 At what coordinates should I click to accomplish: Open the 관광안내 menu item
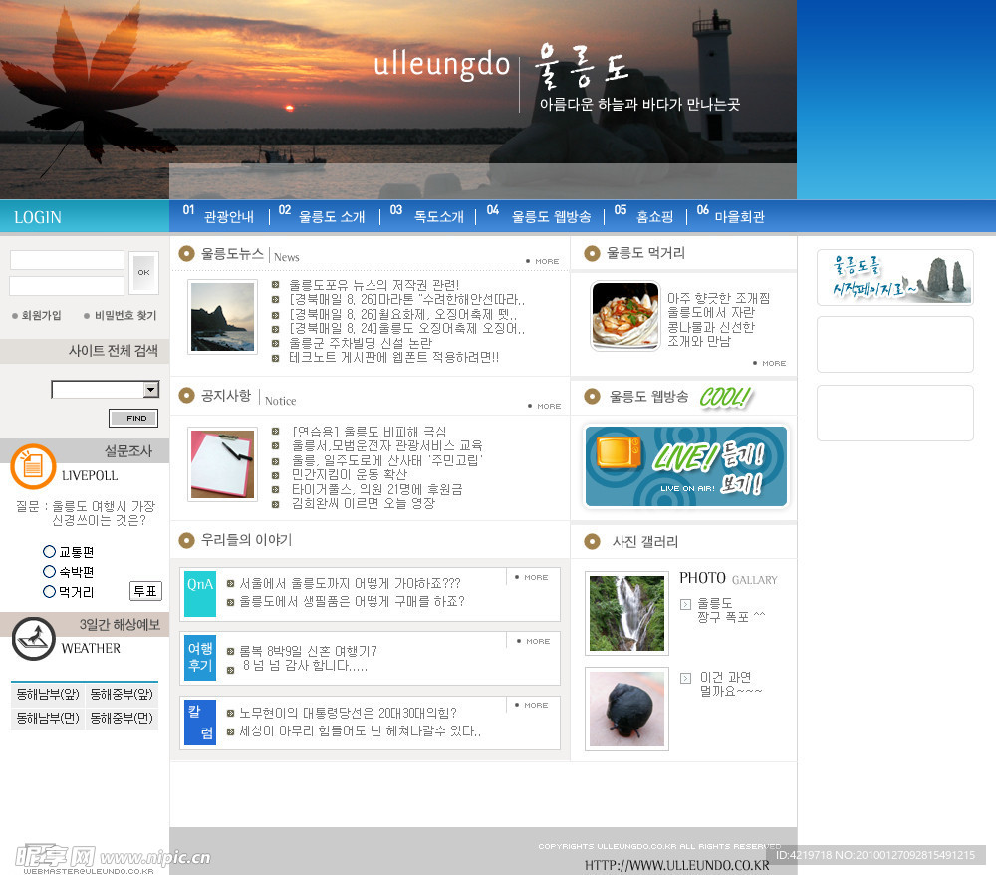pyautogui.click(x=228, y=216)
